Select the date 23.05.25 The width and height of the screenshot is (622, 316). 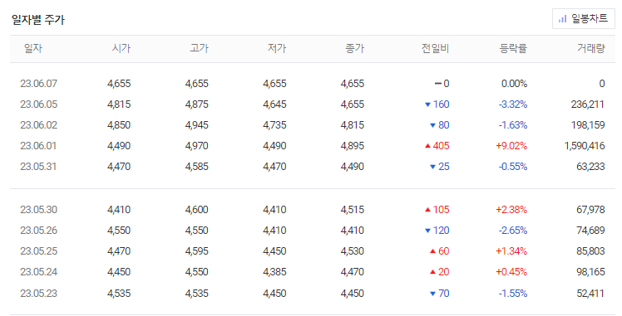point(38,251)
